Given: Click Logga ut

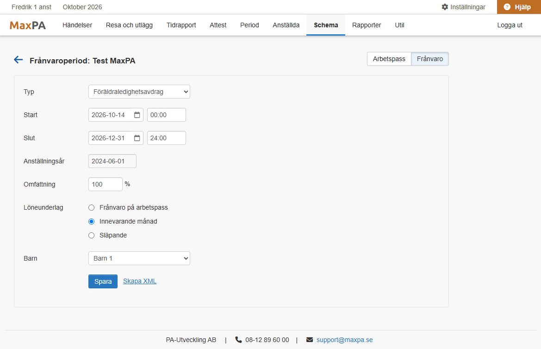Looking at the screenshot, I should tap(510, 25).
